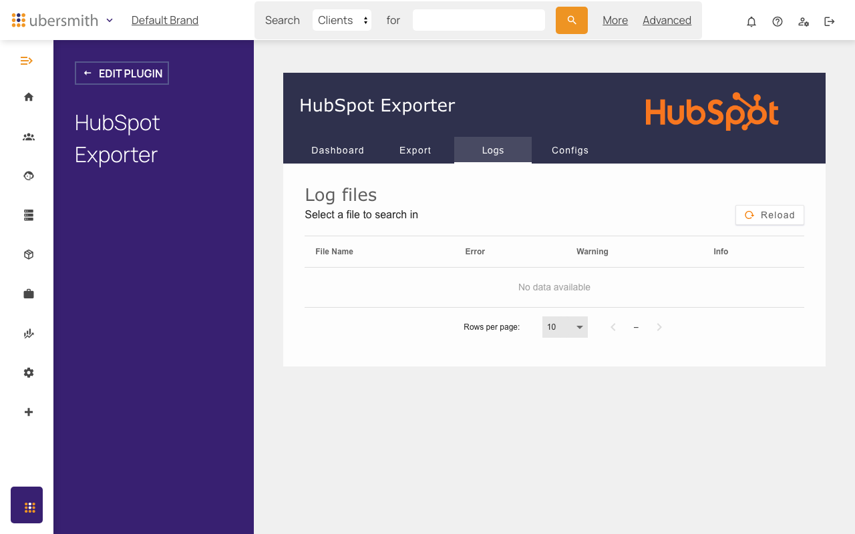Click the 'No data available' text
This screenshot has width=855, height=534.
coord(554,287)
